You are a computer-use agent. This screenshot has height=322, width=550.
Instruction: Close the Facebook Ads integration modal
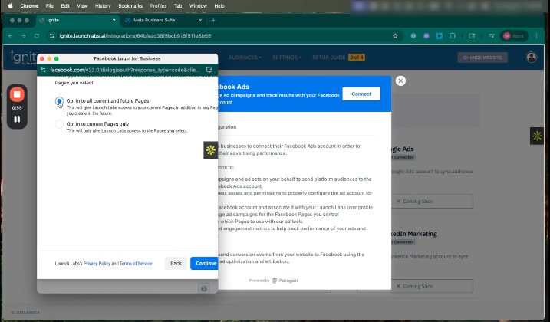coord(400,81)
